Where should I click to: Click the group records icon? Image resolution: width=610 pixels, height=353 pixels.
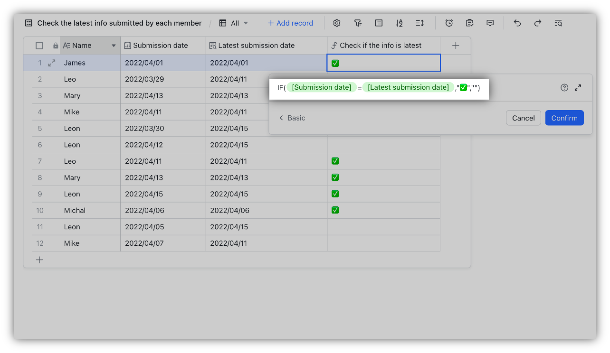(x=379, y=23)
